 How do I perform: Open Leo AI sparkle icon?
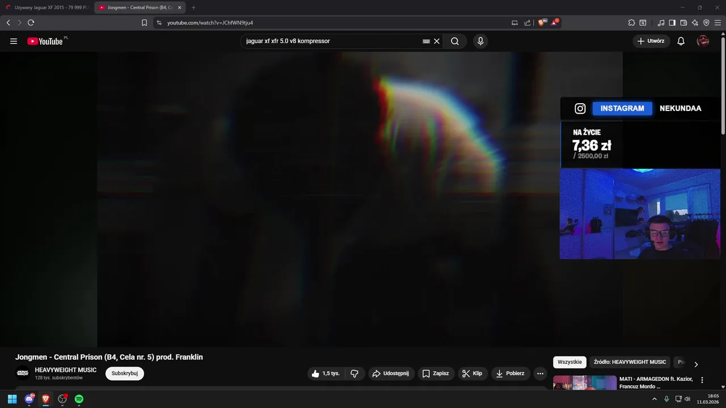coord(695,23)
